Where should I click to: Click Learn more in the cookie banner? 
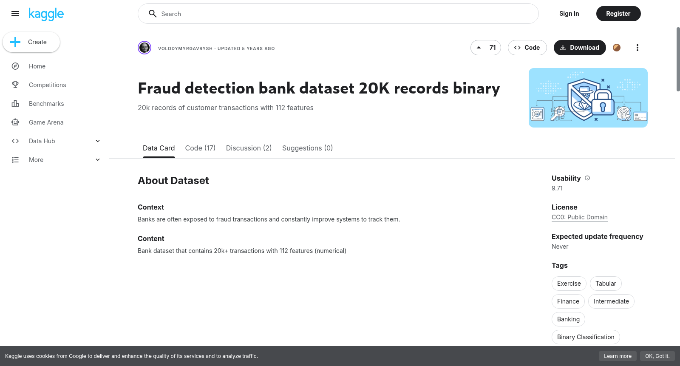click(x=618, y=356)
